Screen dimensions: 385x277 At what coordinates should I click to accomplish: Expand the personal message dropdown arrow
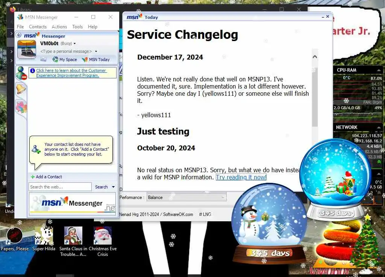coord(96,52)
